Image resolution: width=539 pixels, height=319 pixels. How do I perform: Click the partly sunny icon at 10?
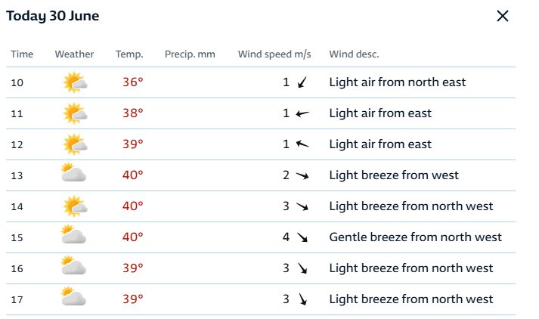point(75,82)
